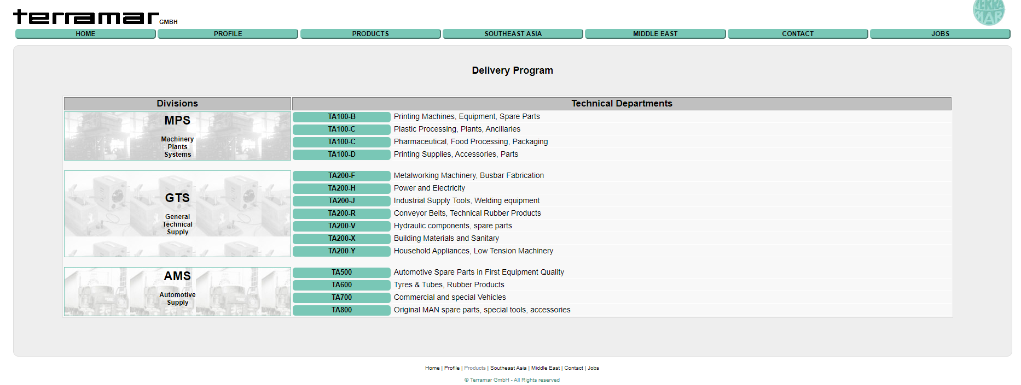The height and width of the screenshot is (385, 1021).
Task: Select "Pharmaceutical, Food Processing, Packaging" text
Action: (x=471, y=142)
